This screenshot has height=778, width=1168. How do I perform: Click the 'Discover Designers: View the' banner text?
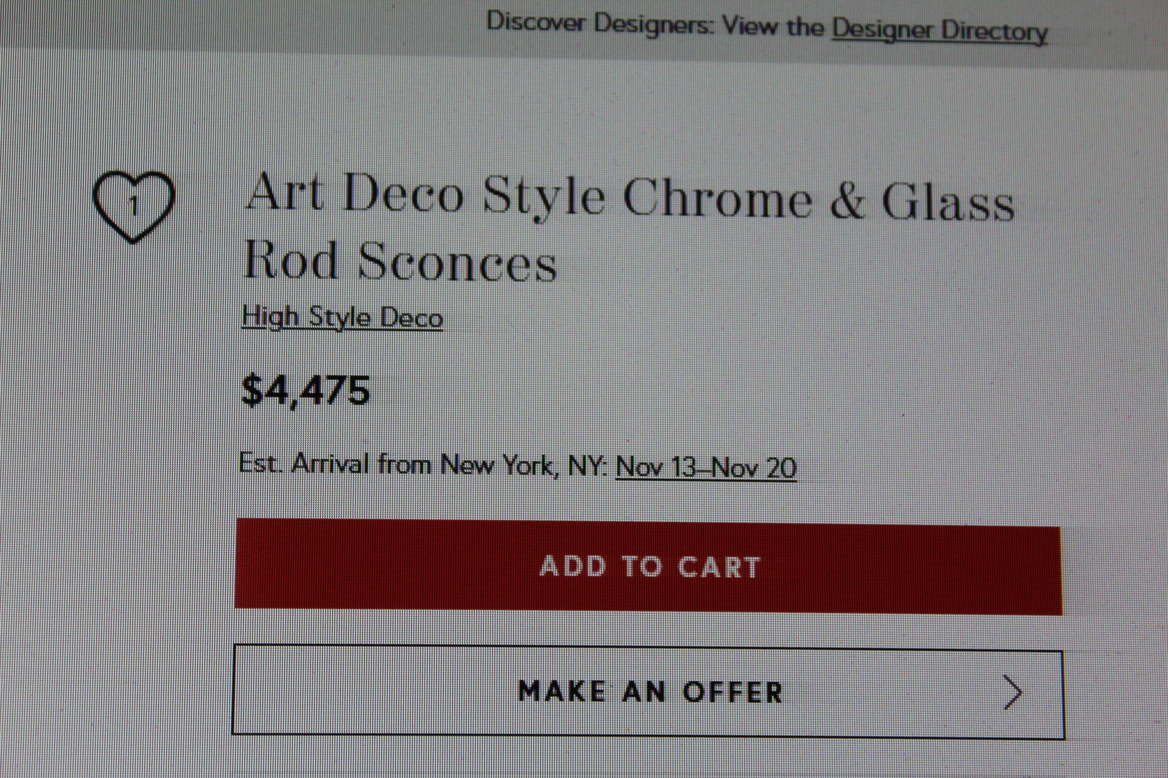656,24
